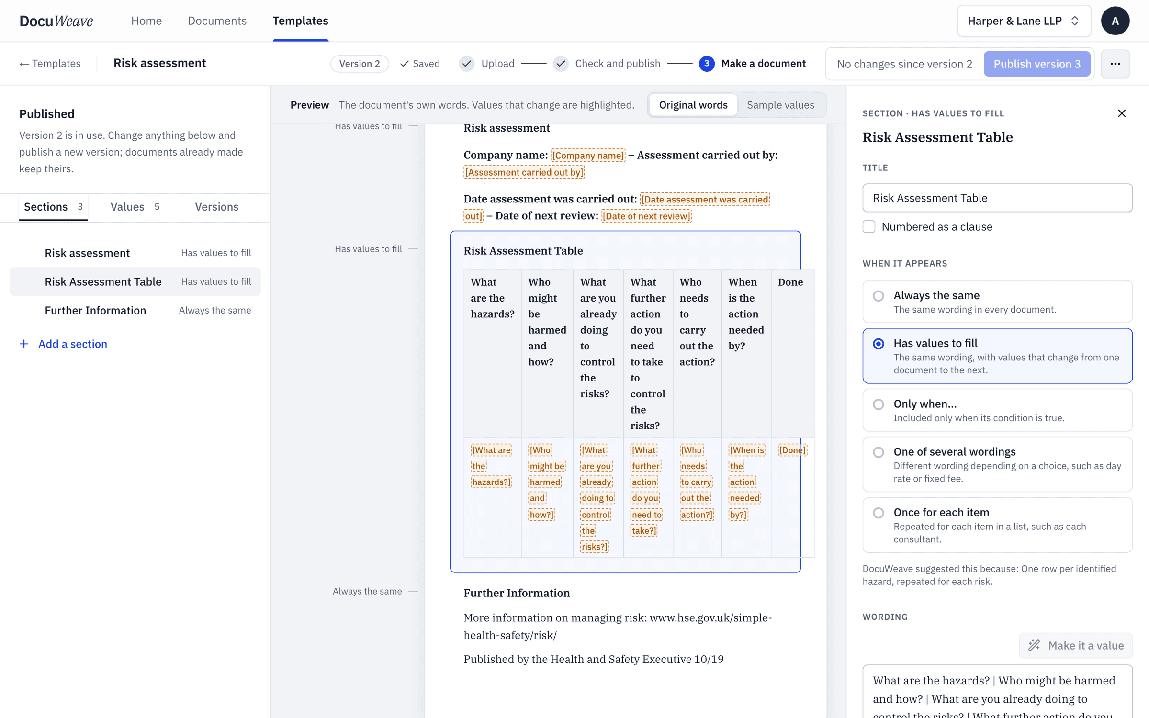1149x718 pixels.
Task: Select the Always the same option
Action: [x=997, y=302]
